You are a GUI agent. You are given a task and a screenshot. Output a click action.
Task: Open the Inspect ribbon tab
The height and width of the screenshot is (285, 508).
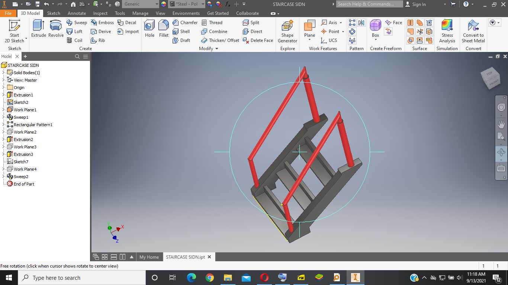[100, 13]
